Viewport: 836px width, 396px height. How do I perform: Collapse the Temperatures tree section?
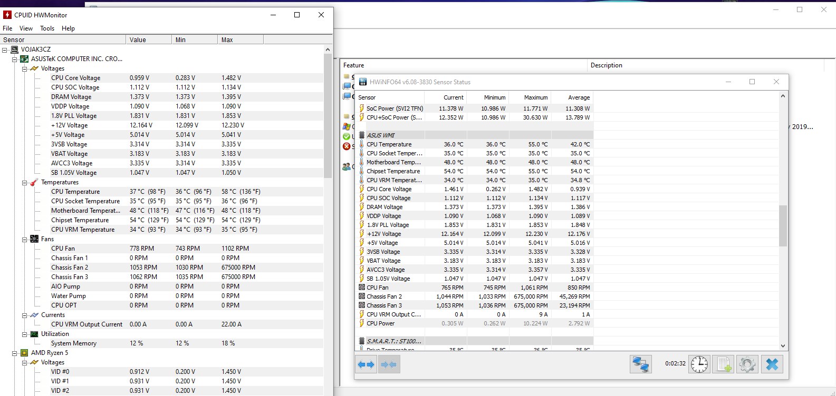pyautogui.click(x=24, y=182)
